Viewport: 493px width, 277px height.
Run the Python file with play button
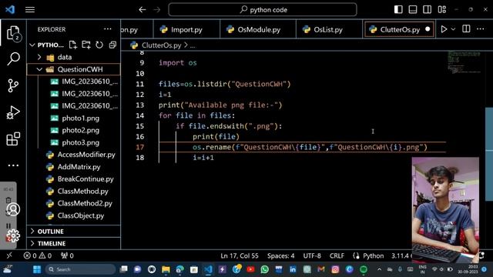[x=444, y=29]
